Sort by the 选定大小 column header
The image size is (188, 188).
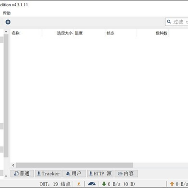[58, 33]
